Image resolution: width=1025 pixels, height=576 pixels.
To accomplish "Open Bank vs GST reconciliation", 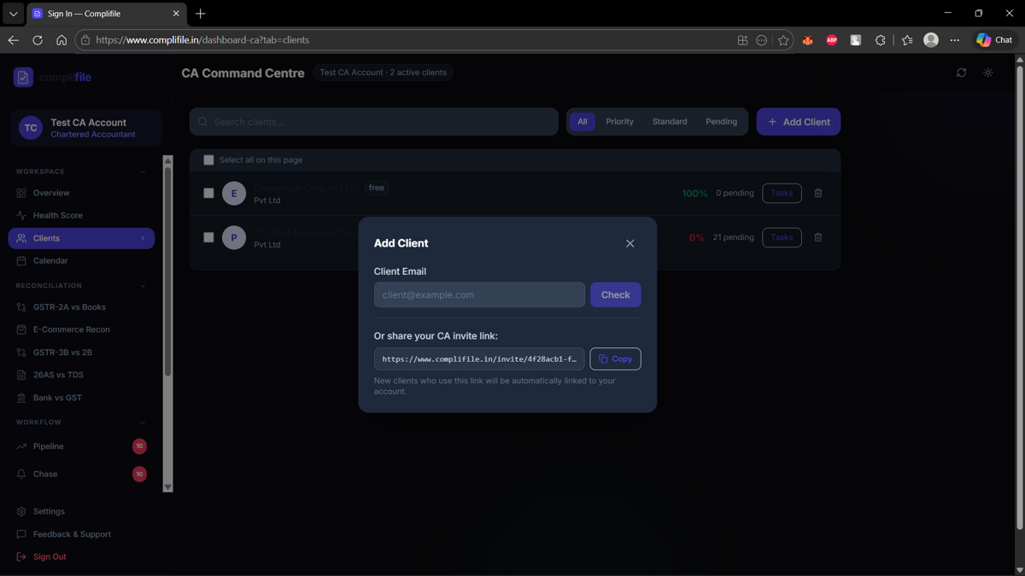I will click(81, 398).
